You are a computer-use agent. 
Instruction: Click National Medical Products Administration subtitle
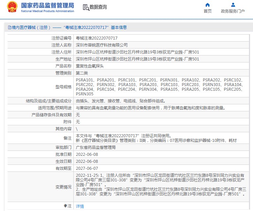pyautogui.click(x=47, y=11)
